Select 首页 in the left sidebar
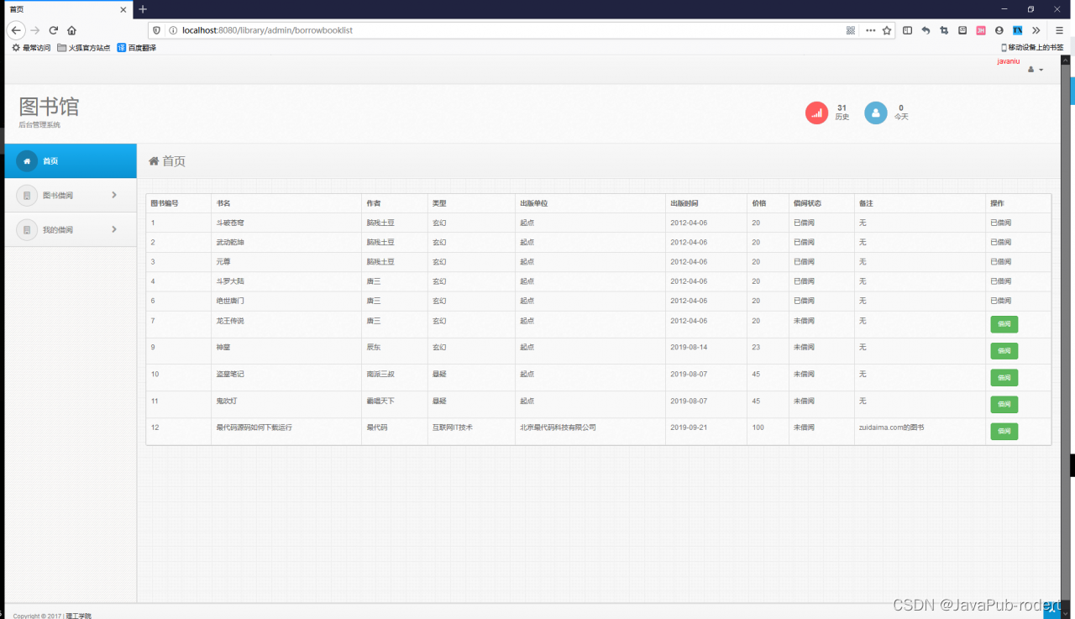This screenshot has width=1075, height=619. [71, 161]
